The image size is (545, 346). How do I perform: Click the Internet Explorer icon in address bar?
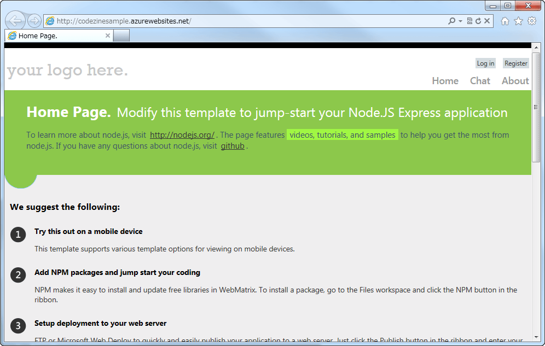pos(50,21)
